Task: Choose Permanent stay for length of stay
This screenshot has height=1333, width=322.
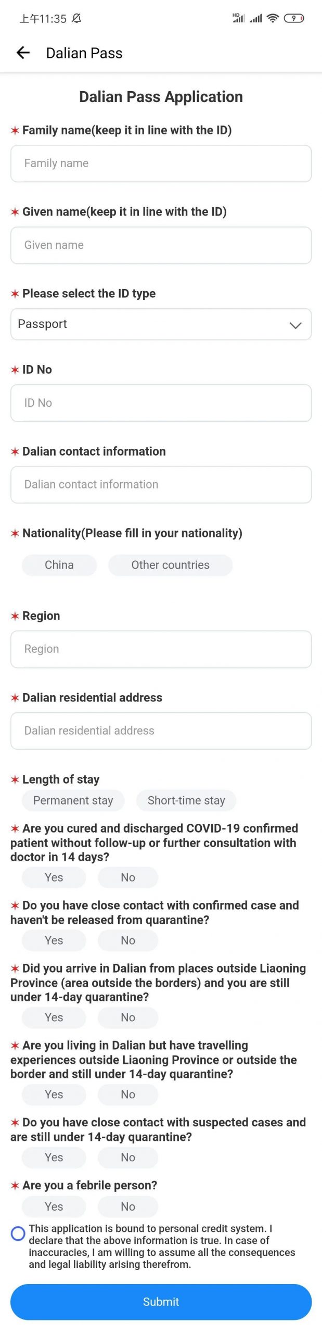Action: 73,800
